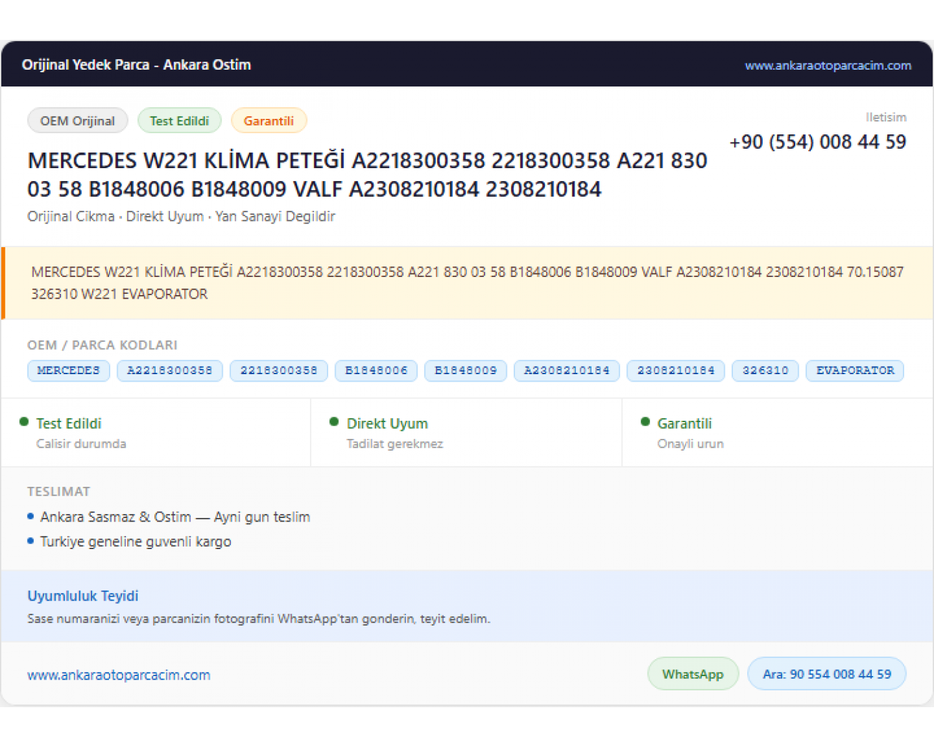Click the 2218300358 part code tag
This screenshot has height=747, width=934.
(279, 370)
